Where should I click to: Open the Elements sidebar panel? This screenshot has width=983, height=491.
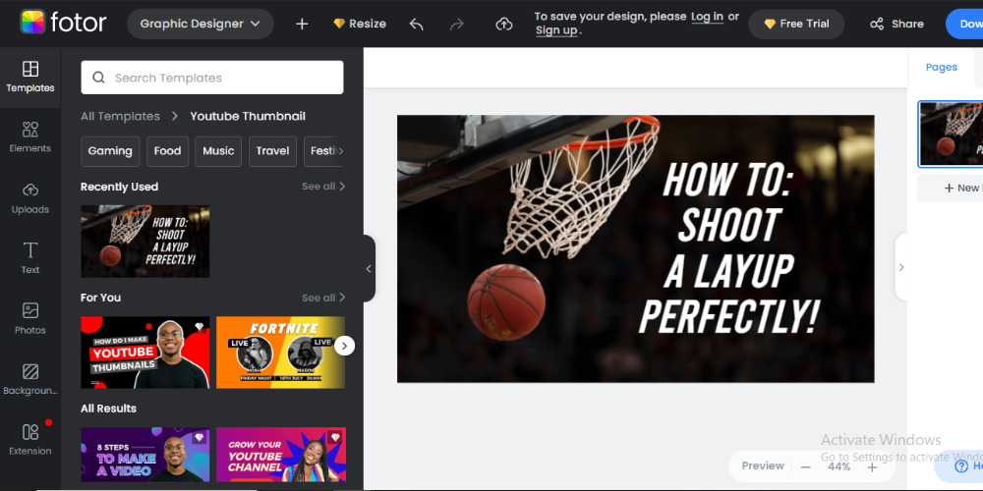[x=30, y=137]
